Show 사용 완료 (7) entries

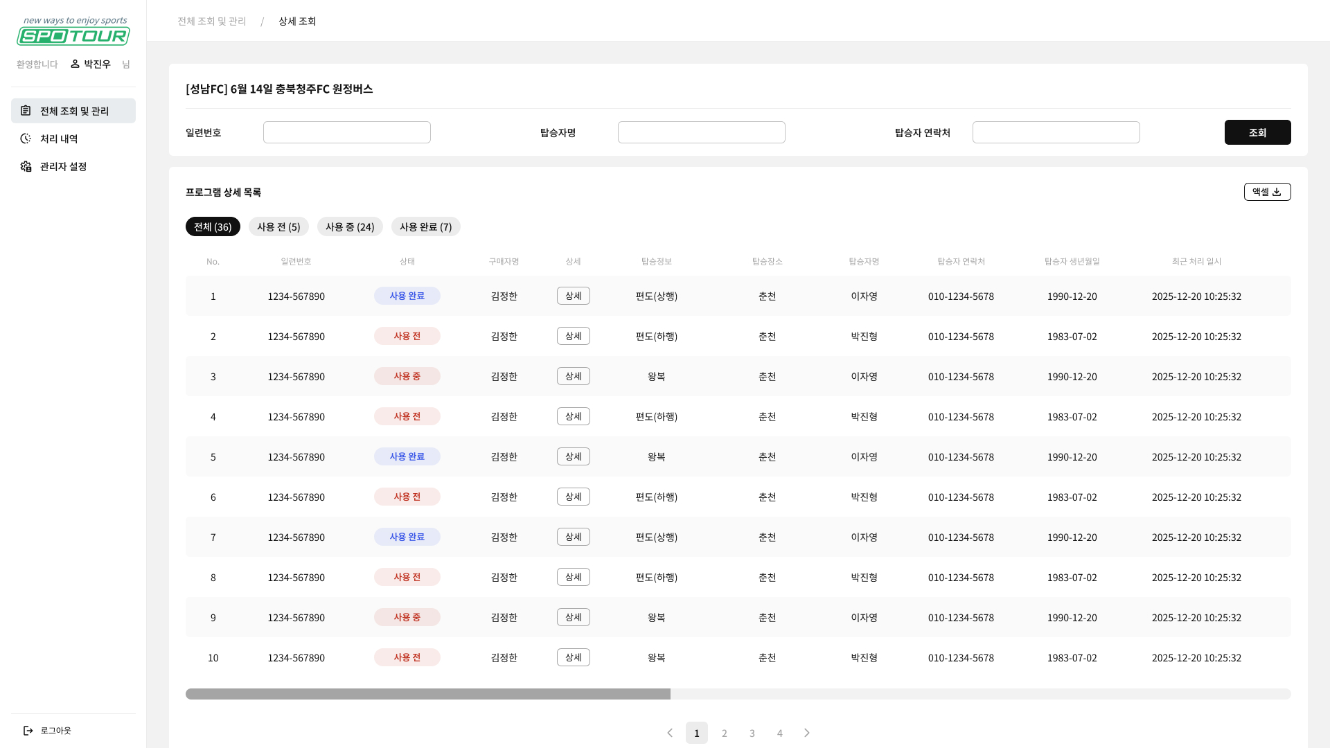coord(425,226)
